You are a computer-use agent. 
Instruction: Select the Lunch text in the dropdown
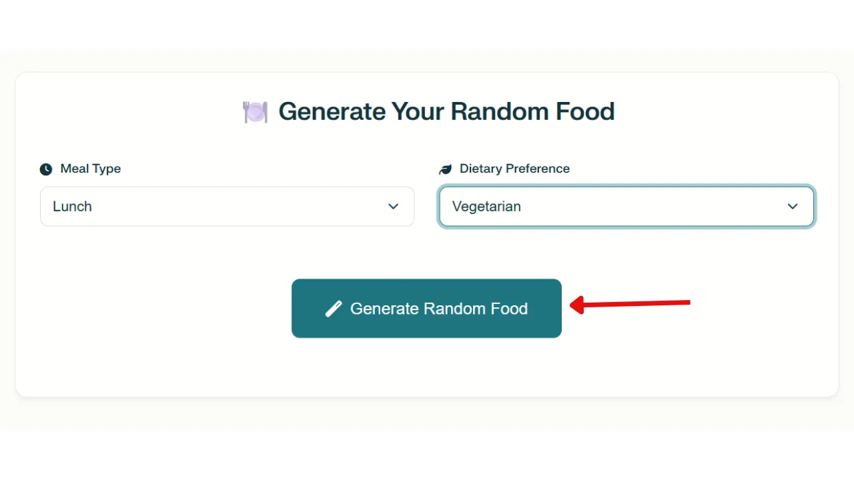72,207
